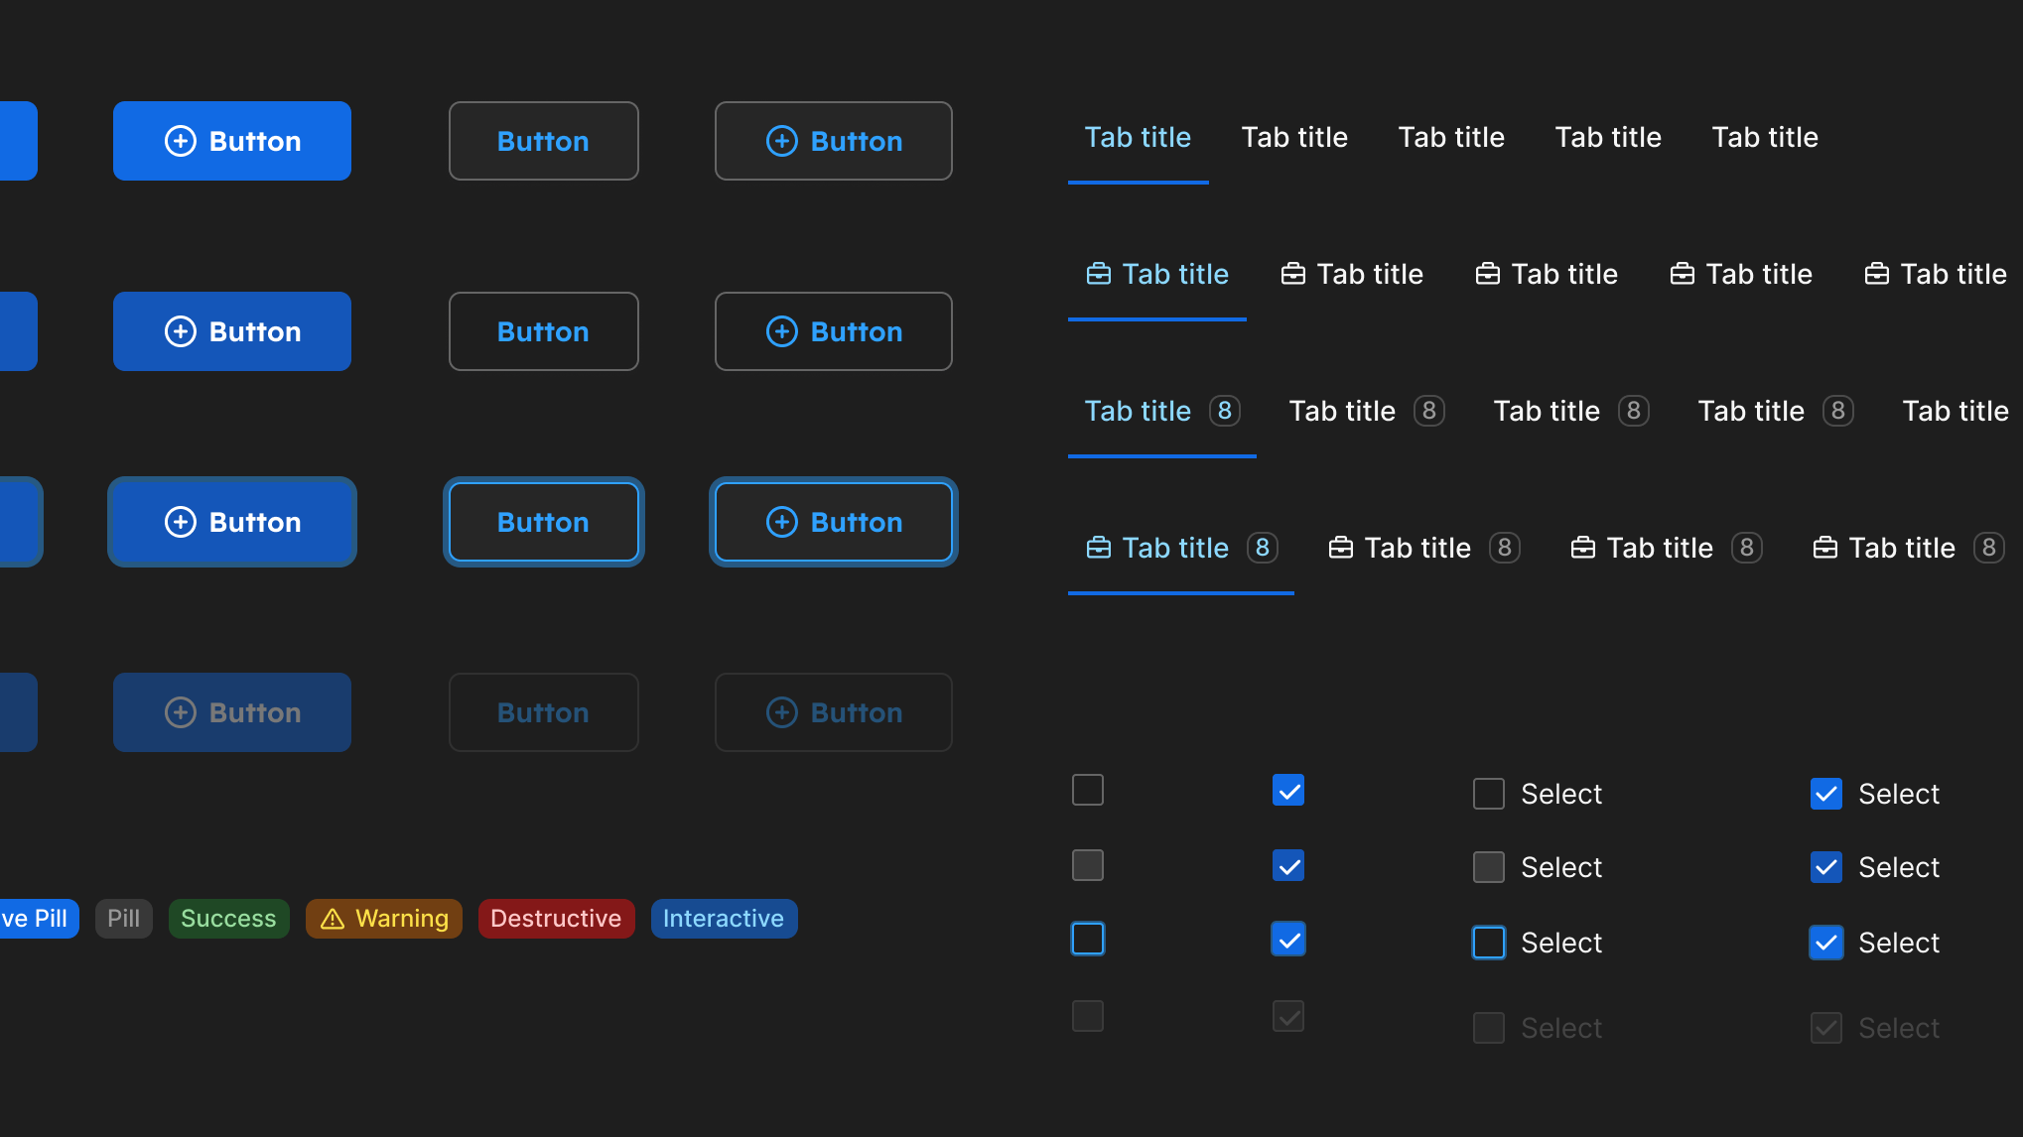Click the Destructive pill

pyautogui.click(x=556, y=918)
